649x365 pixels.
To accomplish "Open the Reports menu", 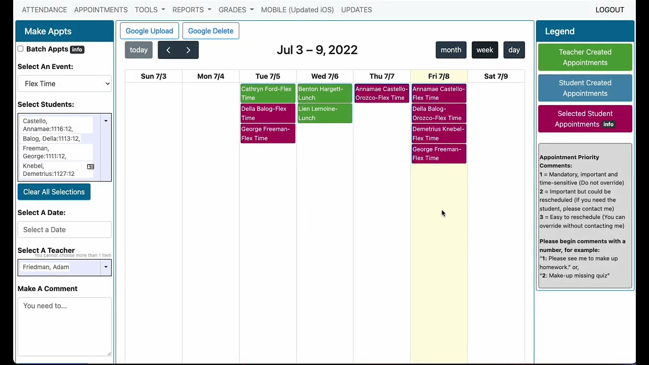I will [192, 10].
